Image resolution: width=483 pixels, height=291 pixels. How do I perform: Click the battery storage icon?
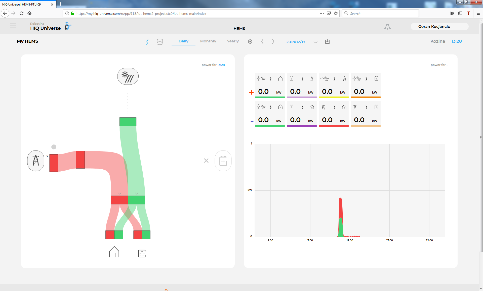coord(223,161)
